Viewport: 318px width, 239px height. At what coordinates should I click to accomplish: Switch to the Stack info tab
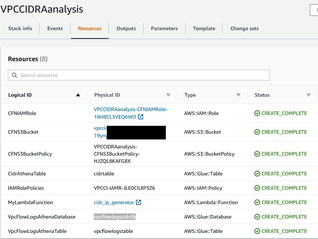click(20, 28)
